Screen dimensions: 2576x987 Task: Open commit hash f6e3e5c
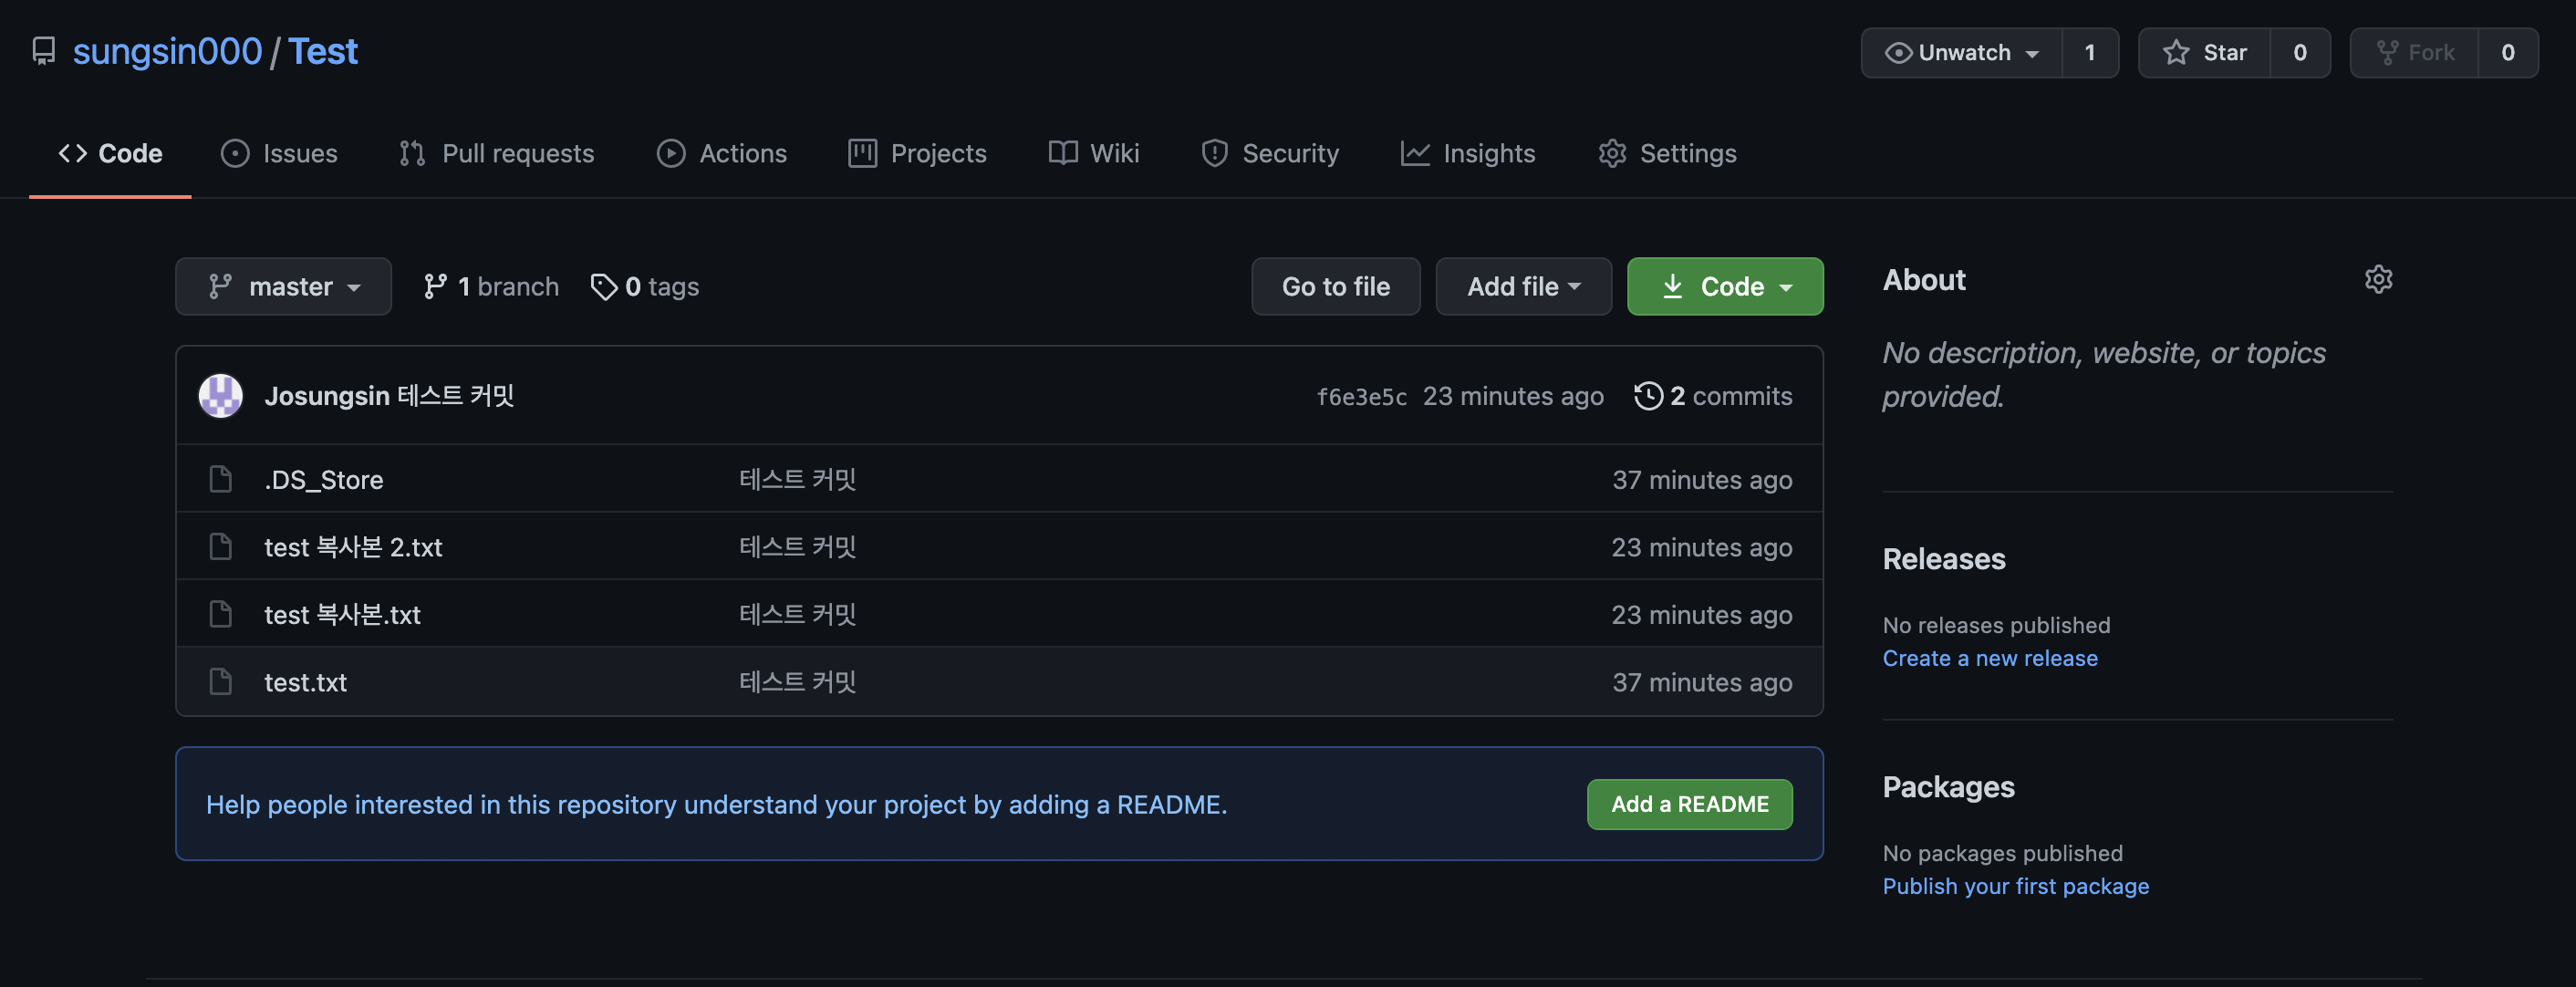(x=1361, y=397)
